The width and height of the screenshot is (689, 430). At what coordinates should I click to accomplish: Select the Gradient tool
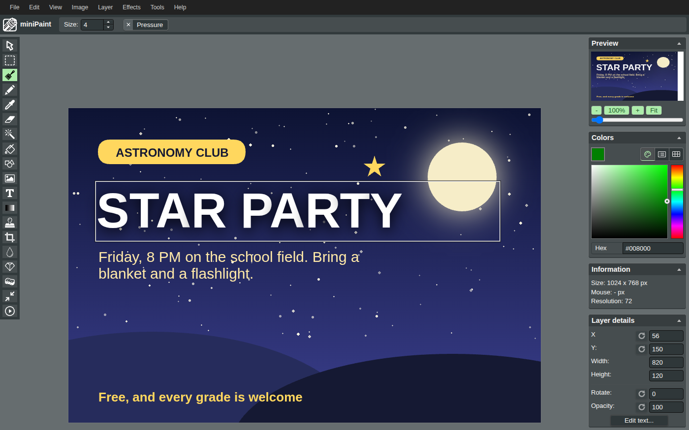tap(10, 208)
